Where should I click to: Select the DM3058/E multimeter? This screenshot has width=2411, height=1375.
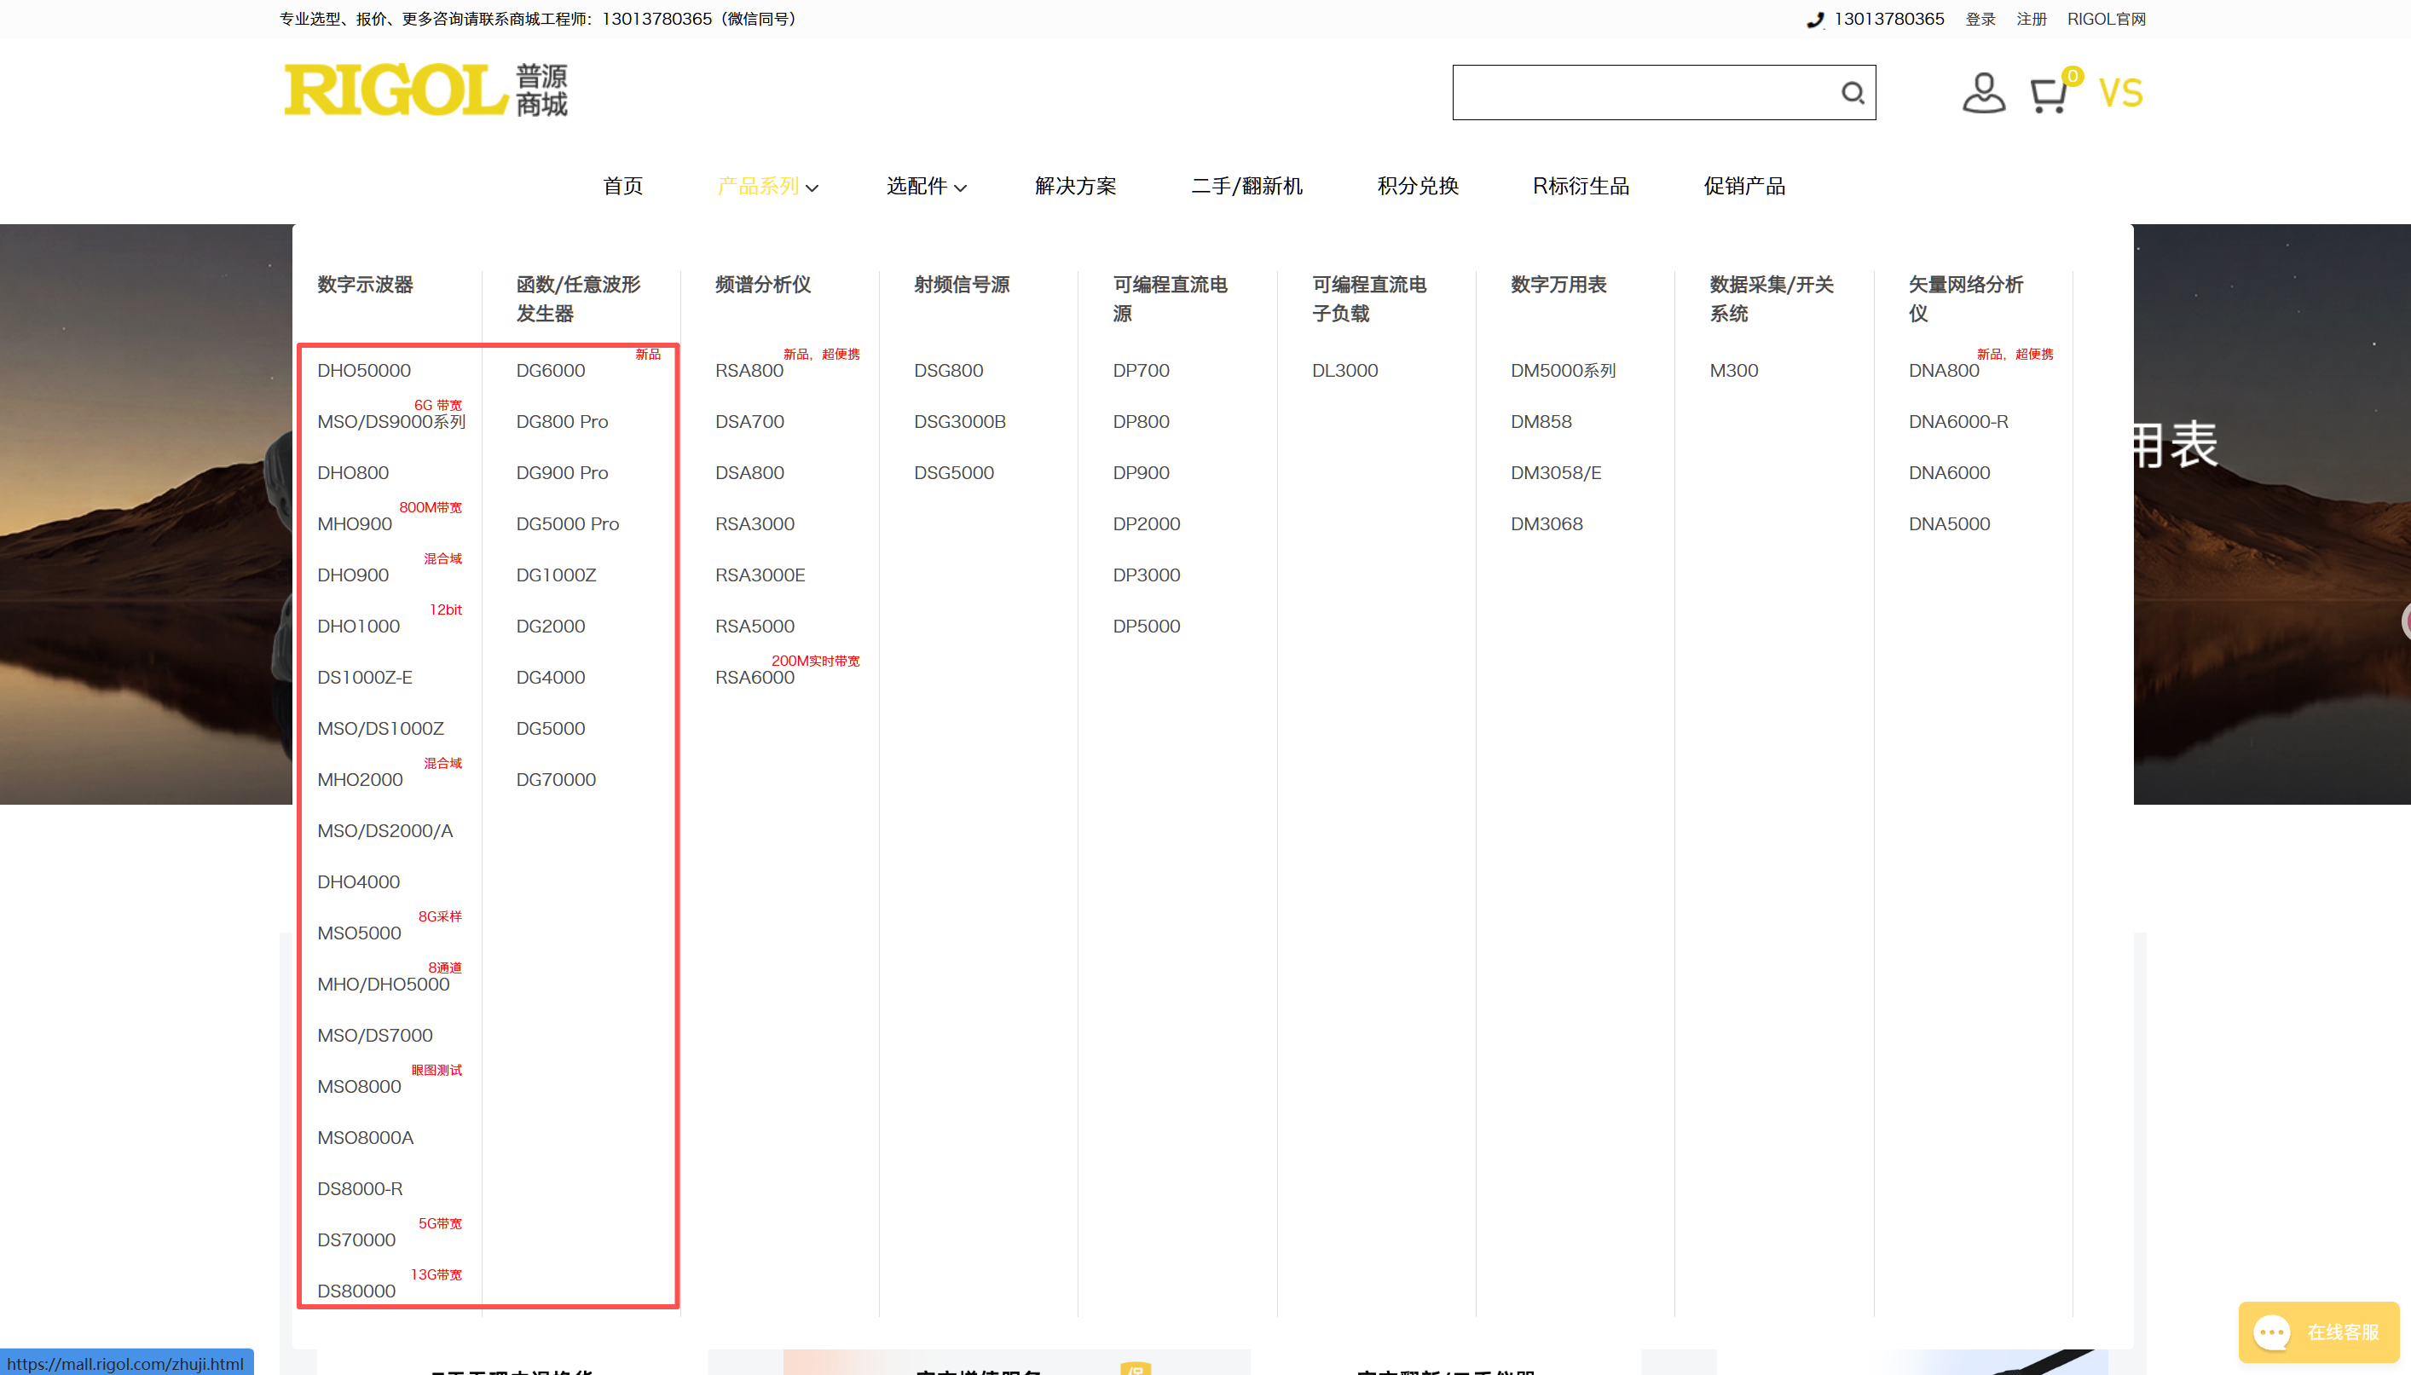point(1557,472)
